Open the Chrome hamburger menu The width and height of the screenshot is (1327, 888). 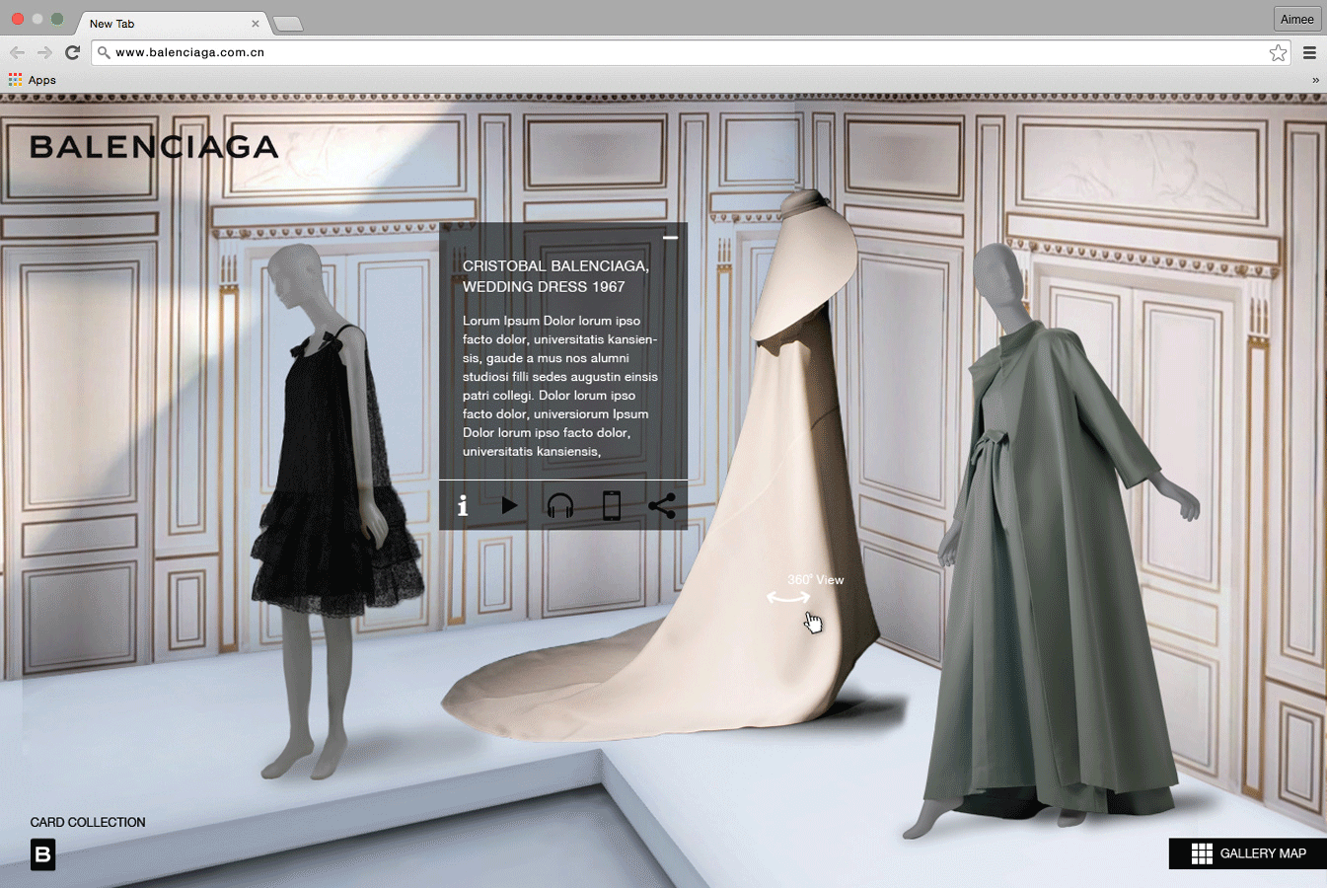(1310, 52)
